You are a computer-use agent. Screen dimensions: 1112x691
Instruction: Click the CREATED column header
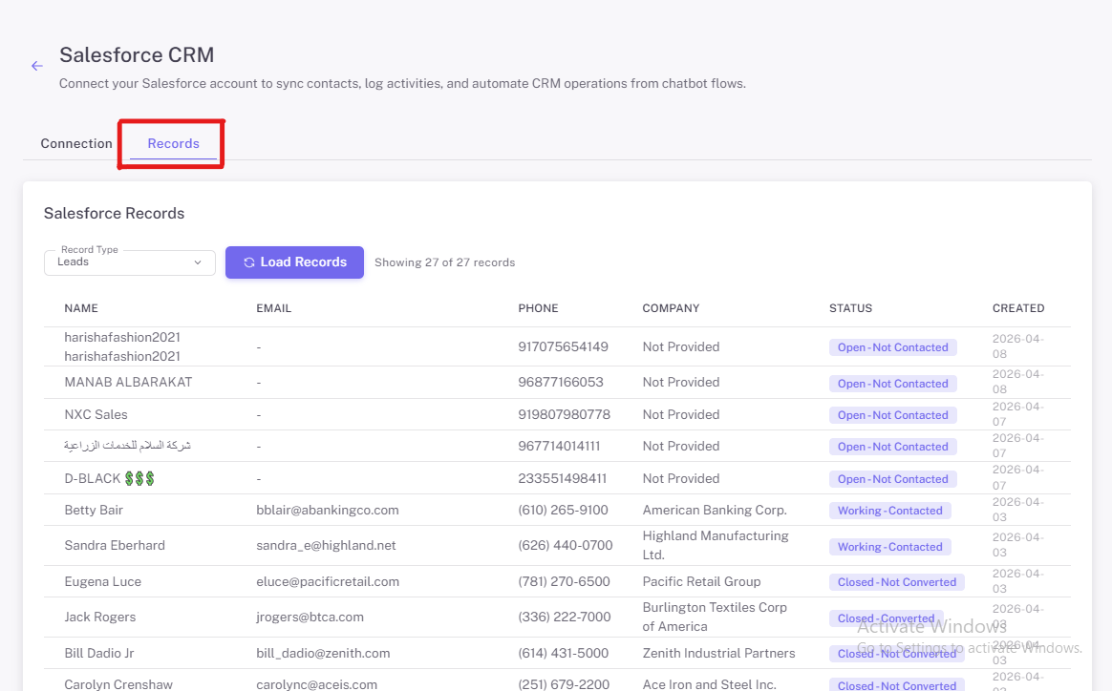click(1018, 308)
